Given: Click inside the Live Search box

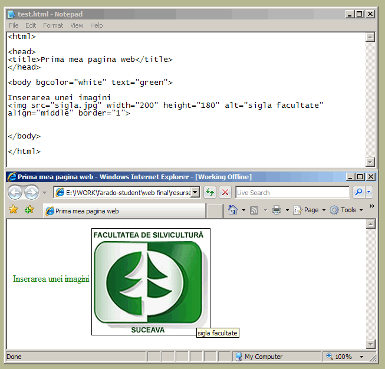Looking at the screenshot, I should pyautogui.click(x=292, y=193).
